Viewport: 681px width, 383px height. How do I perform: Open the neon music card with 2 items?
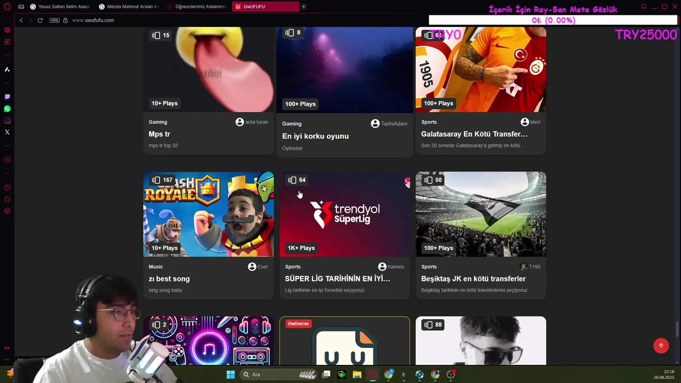(209, 340)
